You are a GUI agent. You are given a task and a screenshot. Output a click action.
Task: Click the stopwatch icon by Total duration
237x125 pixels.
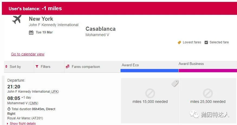point(9,109)
